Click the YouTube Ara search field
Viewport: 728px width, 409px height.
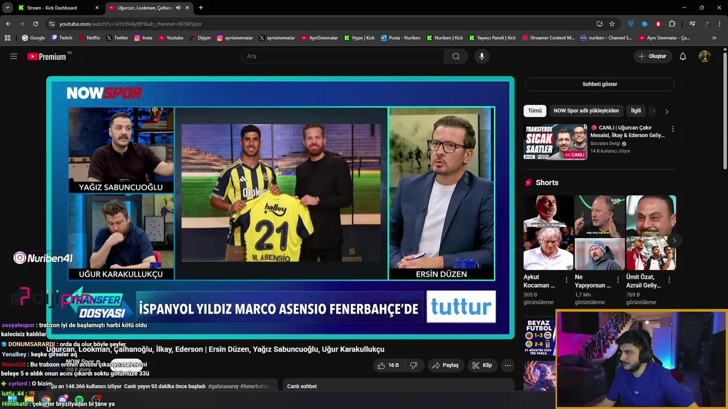pos(343,56)
